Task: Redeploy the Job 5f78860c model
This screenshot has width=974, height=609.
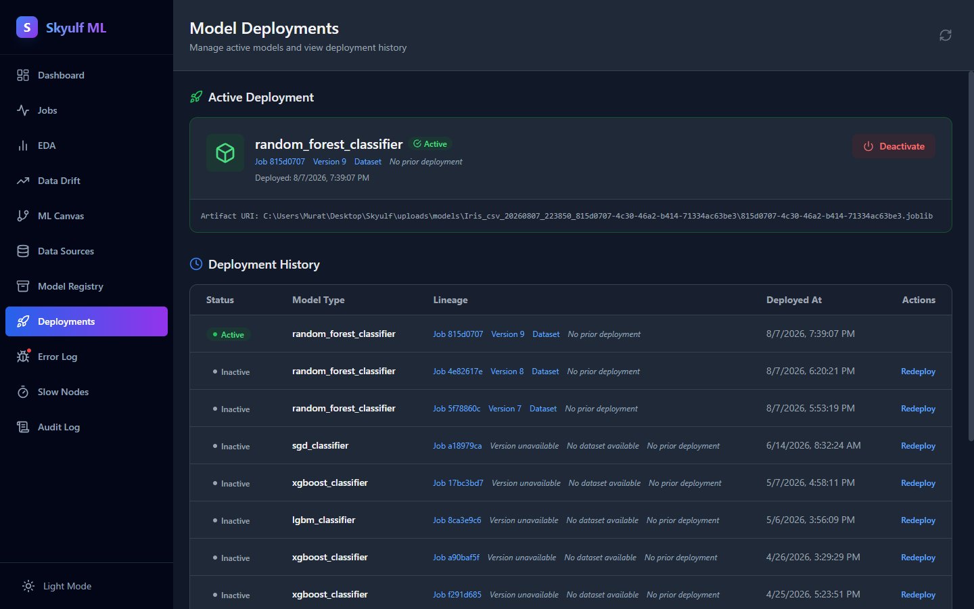Action: pyautogui.click(x=918, y=409)
